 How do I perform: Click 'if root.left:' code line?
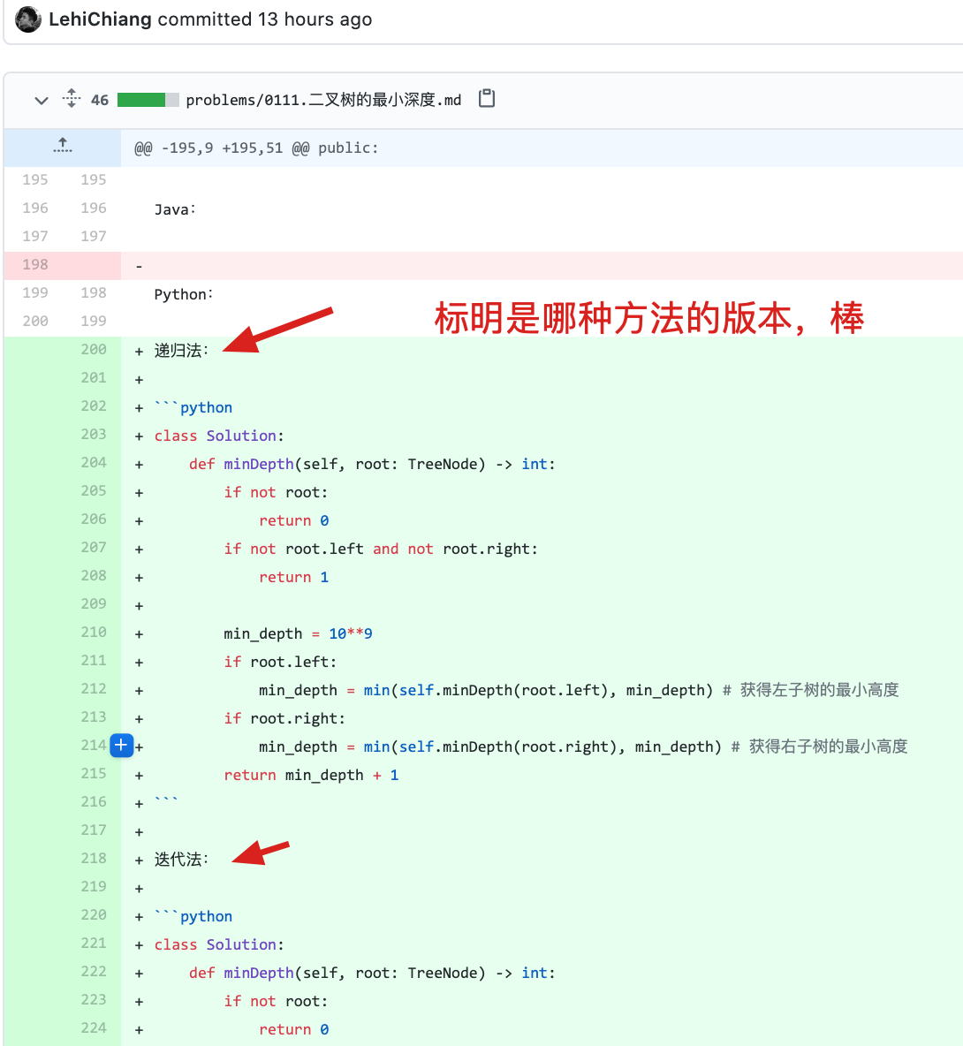point(280,662)
